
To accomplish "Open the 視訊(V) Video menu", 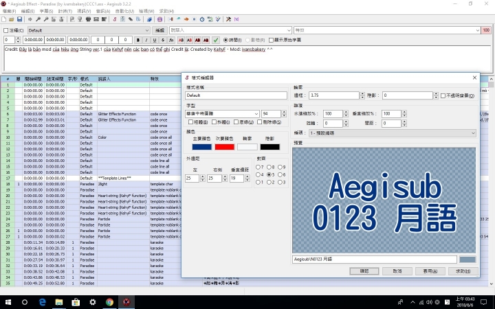I will point(84,11).
